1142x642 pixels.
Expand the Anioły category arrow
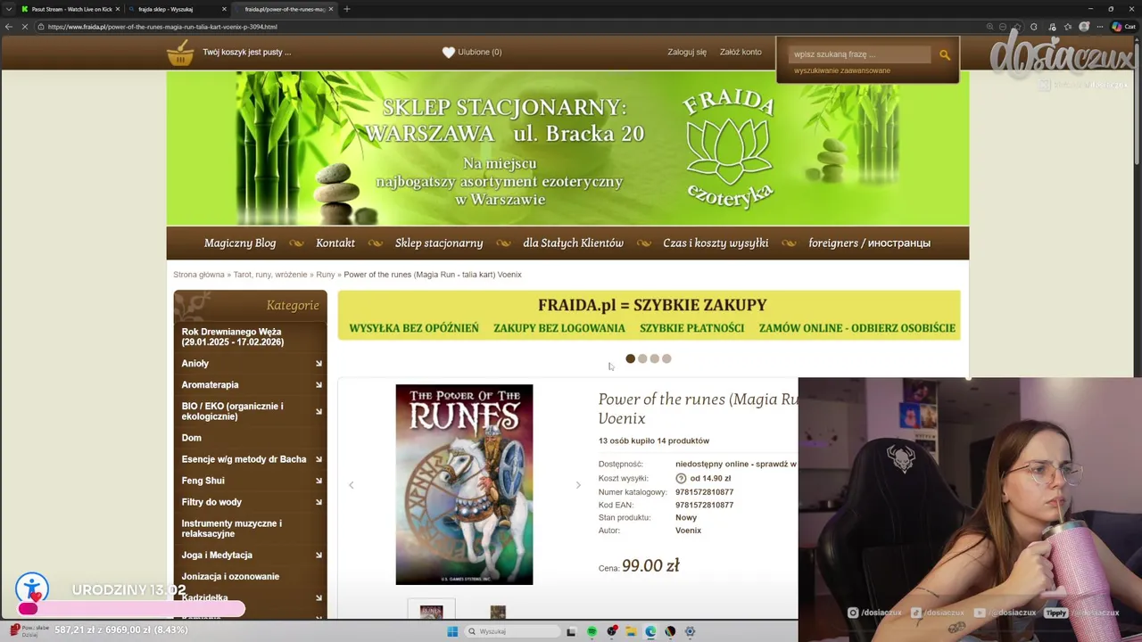[319, 364]
